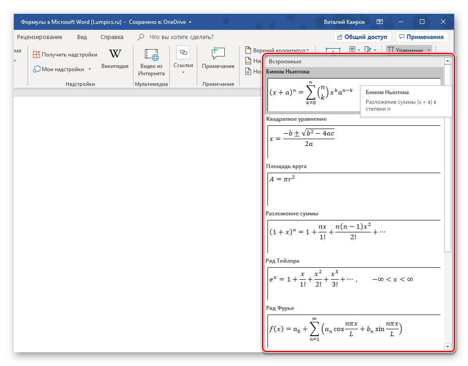Click the user name Виталий Каиров
Screen dimensions: 468x366
pos(344,22)
